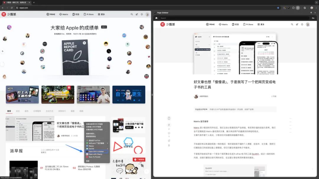Open the Page Sidebar extension icon in toolbar
This screenshot has height=179, width=319.
[x=298, y=8]
